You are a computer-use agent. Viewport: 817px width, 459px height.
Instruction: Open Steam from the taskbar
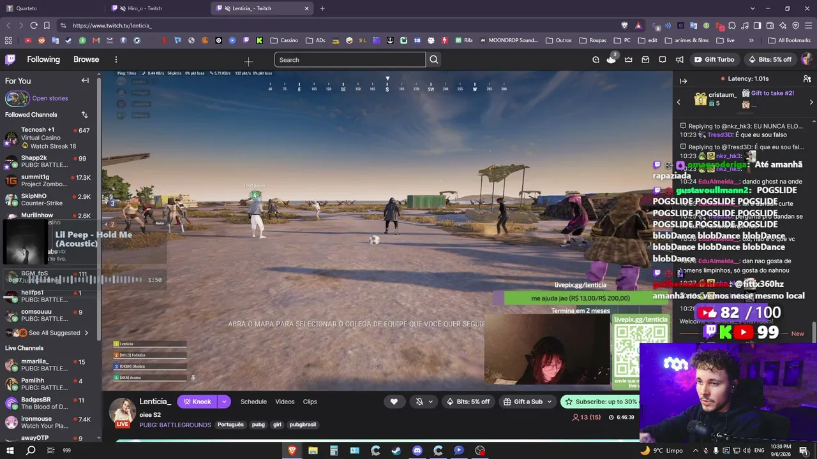click(x=396, y=451)
